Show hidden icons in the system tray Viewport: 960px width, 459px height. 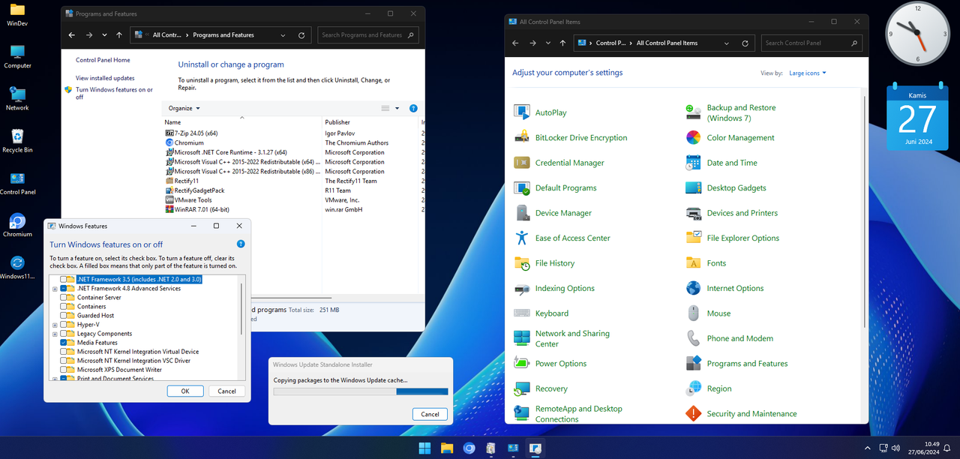click(x=868, y=448)
